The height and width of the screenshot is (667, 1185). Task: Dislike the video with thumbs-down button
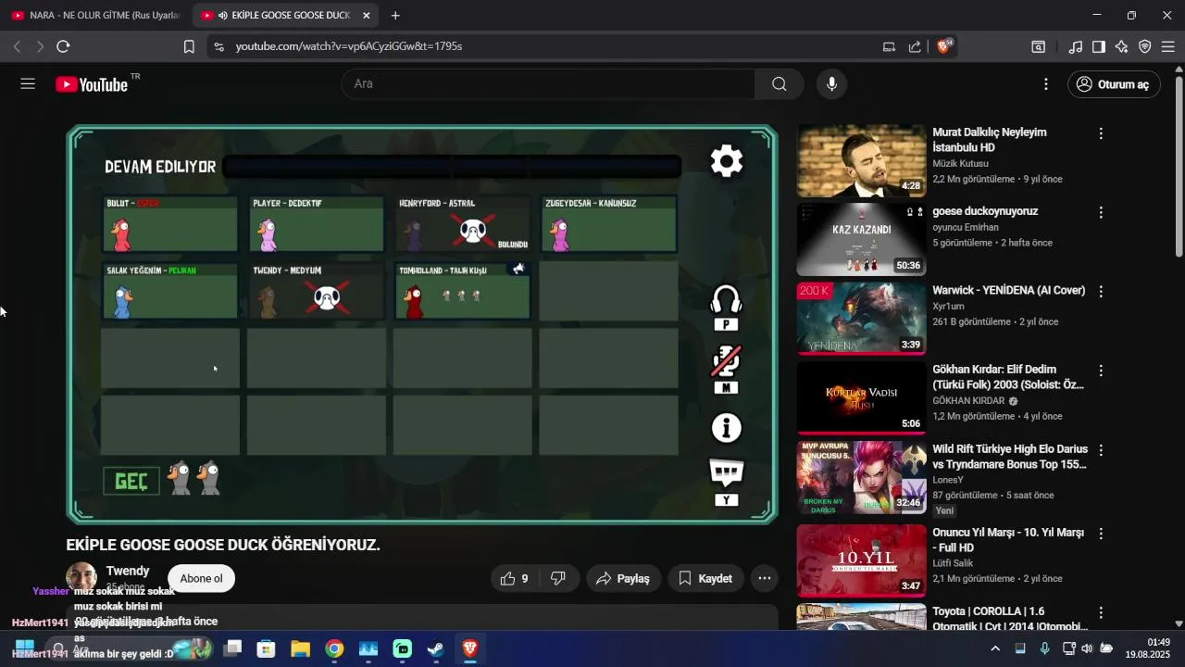point(558,578)
